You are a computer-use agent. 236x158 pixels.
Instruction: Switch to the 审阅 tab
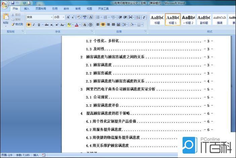pyautogui.click(x=78, y=9)
